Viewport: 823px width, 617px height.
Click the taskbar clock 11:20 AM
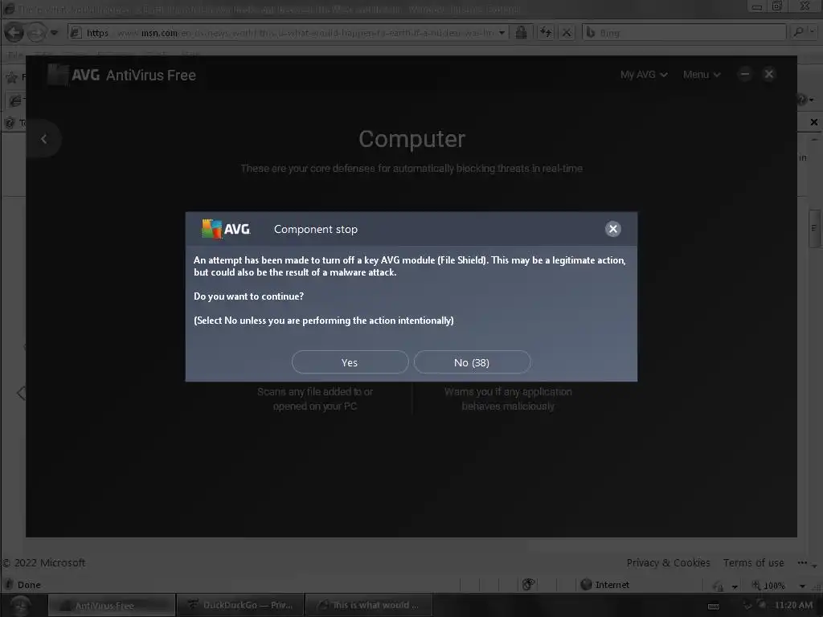[x=793, y=605]
